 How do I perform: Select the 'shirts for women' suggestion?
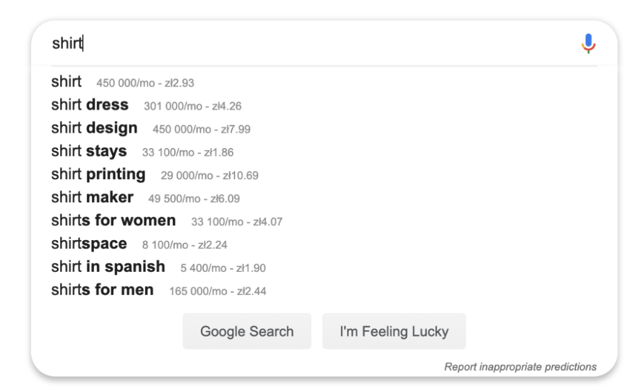click(x=113, y=221)
